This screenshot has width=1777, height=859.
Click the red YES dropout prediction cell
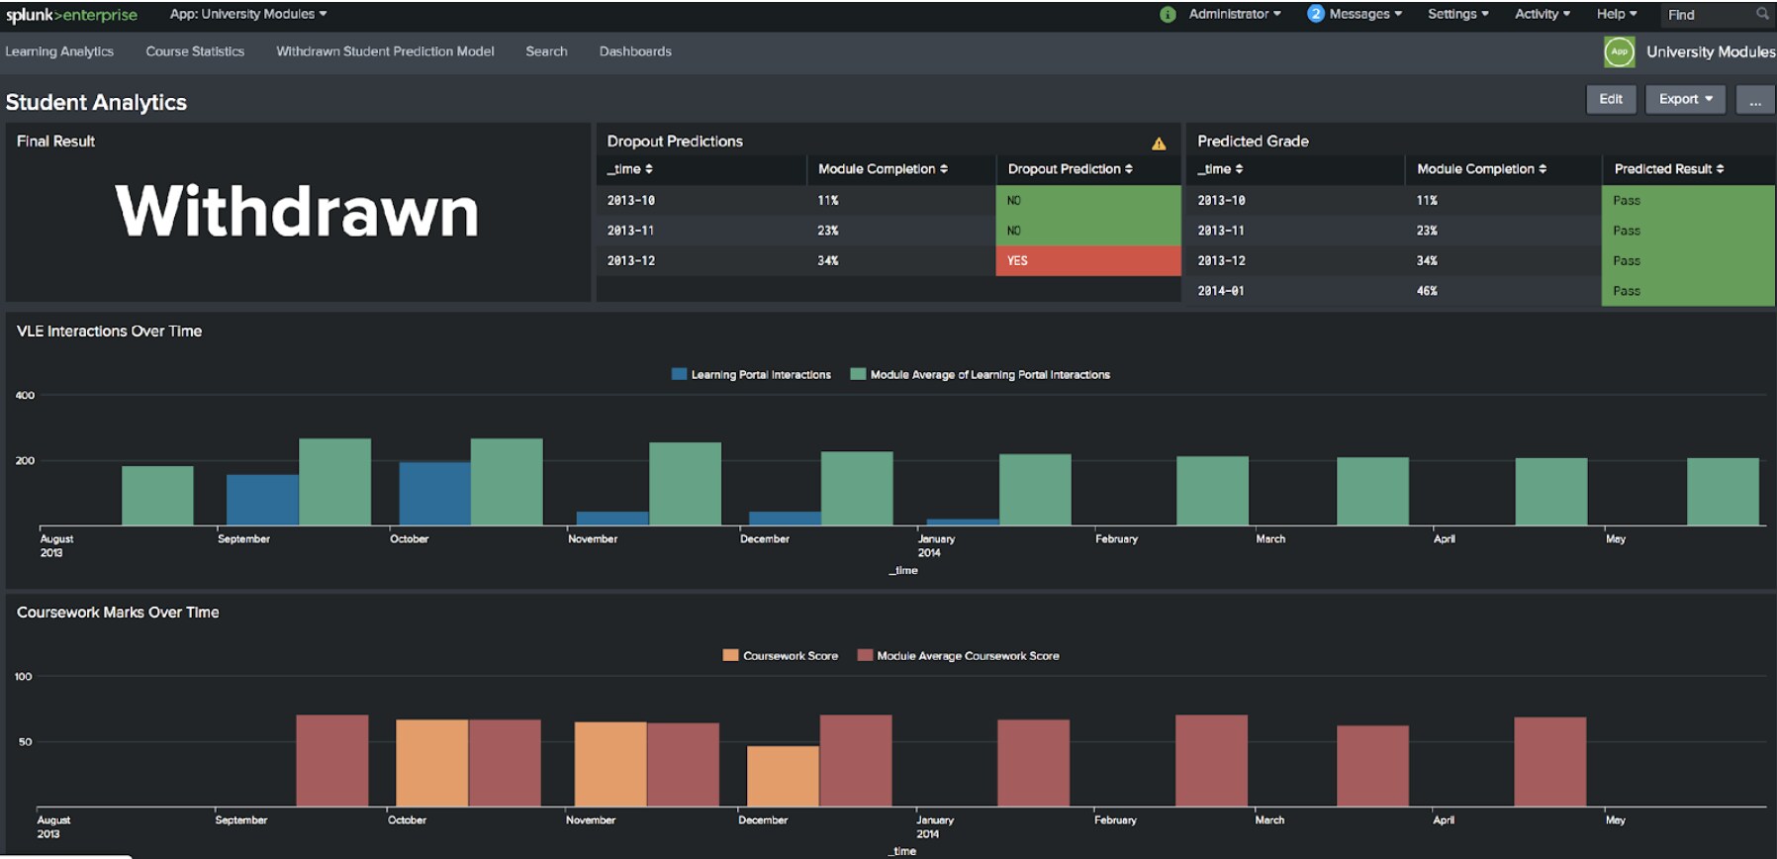[x=1087, y=260]
